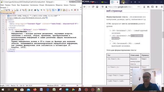The height and width of the screenshot is (92, 164).
Task: Click the New file icon in Notepad++ toolbar
Action: [2, 10]
